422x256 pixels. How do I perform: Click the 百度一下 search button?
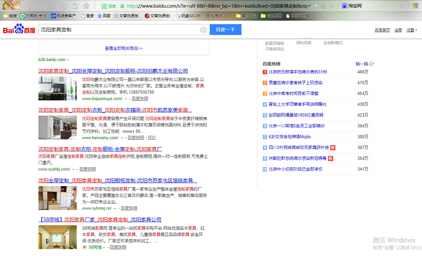click(x=225, y=30)
